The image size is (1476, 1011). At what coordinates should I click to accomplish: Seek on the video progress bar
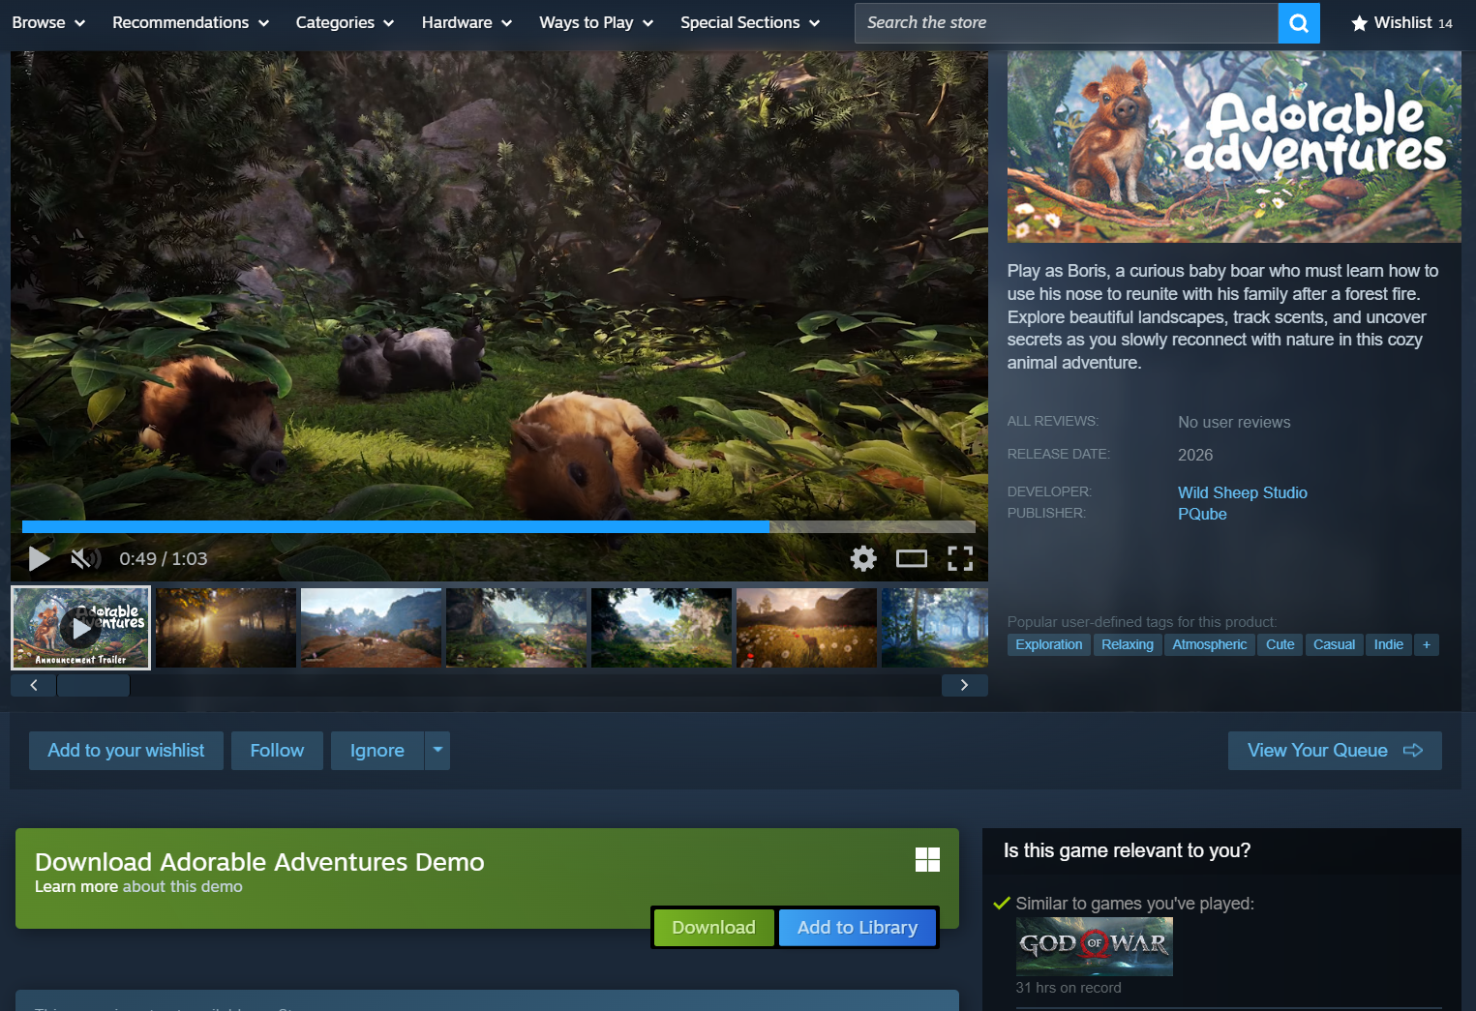498,527
